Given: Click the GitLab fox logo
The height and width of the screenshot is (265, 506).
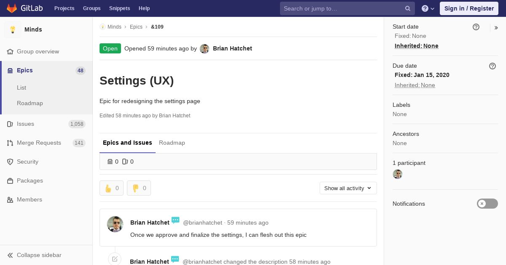Looking at the screenshot, I should 11,8.
